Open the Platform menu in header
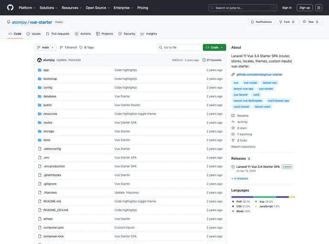 (x=27, y=8)
